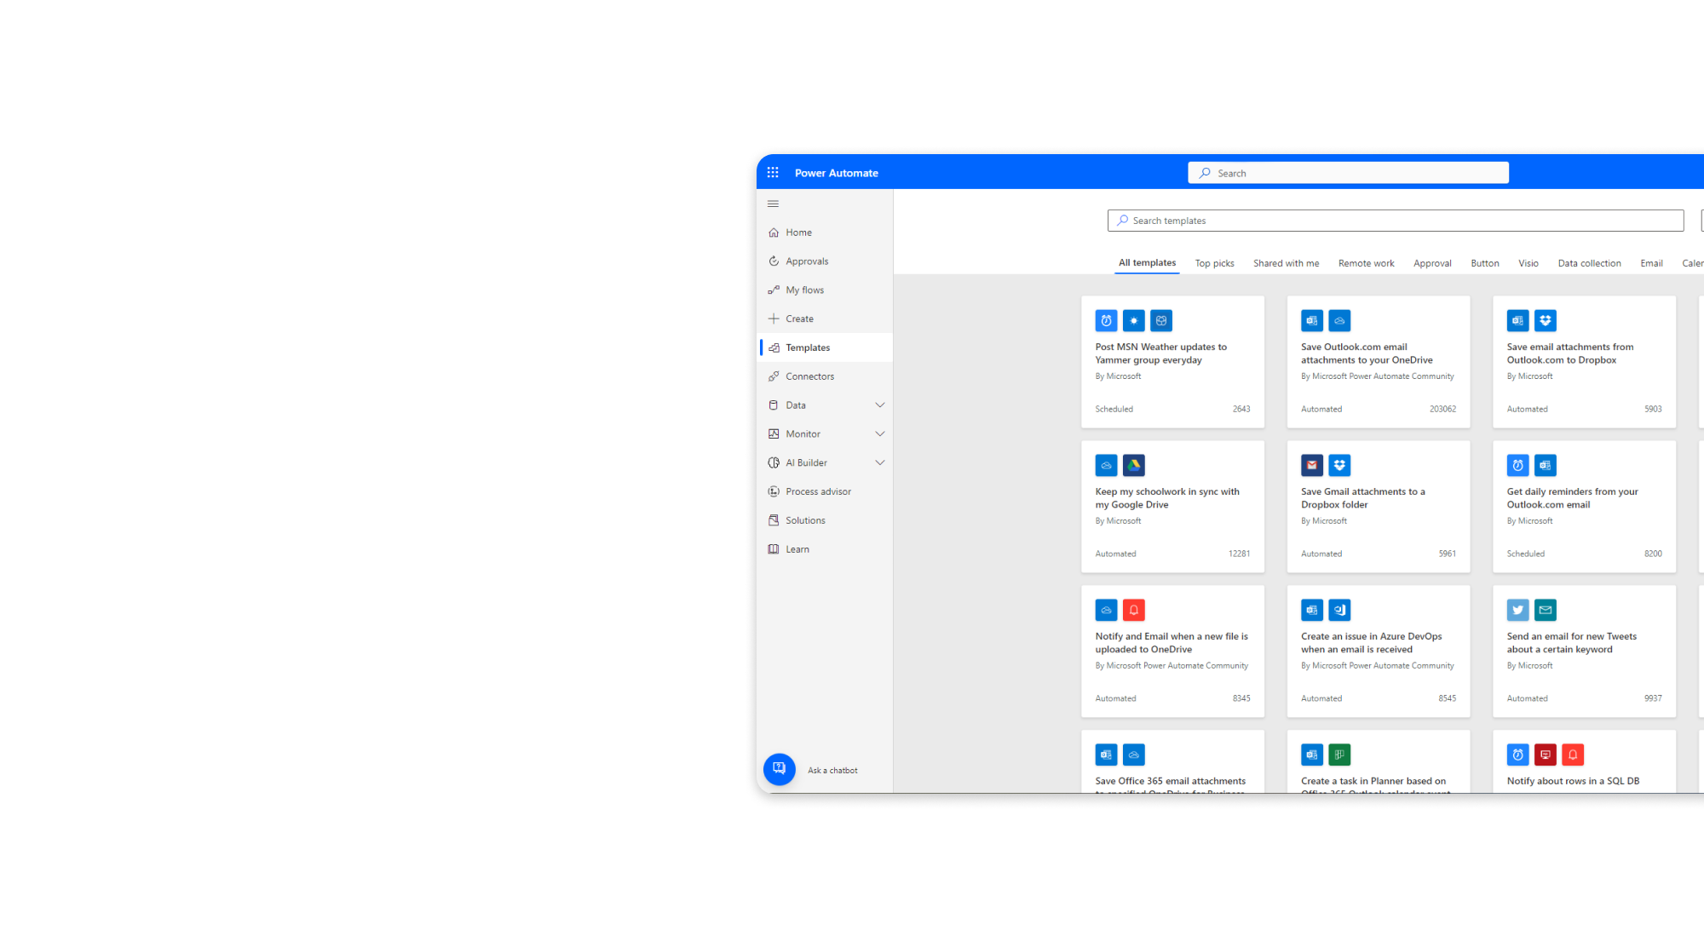The height and width of the screenshot is (947, 1704).
Task: Open the Visio tab
Action: [x=1528, y=263]
